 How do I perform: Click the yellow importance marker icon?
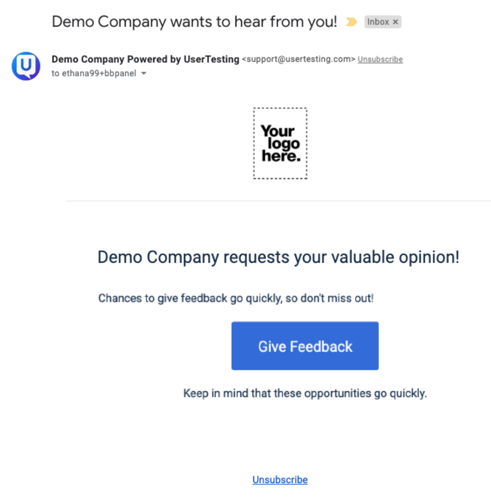point(351,22)
